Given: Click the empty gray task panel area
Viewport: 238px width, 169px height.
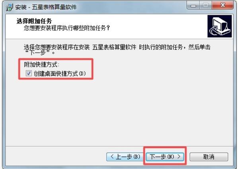Looking at the screenshot, I should point(119,112).
